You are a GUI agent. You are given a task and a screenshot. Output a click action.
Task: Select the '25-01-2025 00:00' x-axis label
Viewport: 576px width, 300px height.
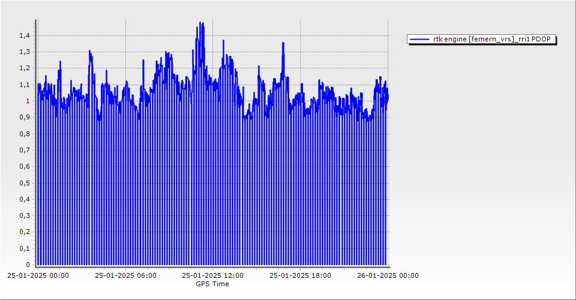pyautogui.click(x=38, y=276)
